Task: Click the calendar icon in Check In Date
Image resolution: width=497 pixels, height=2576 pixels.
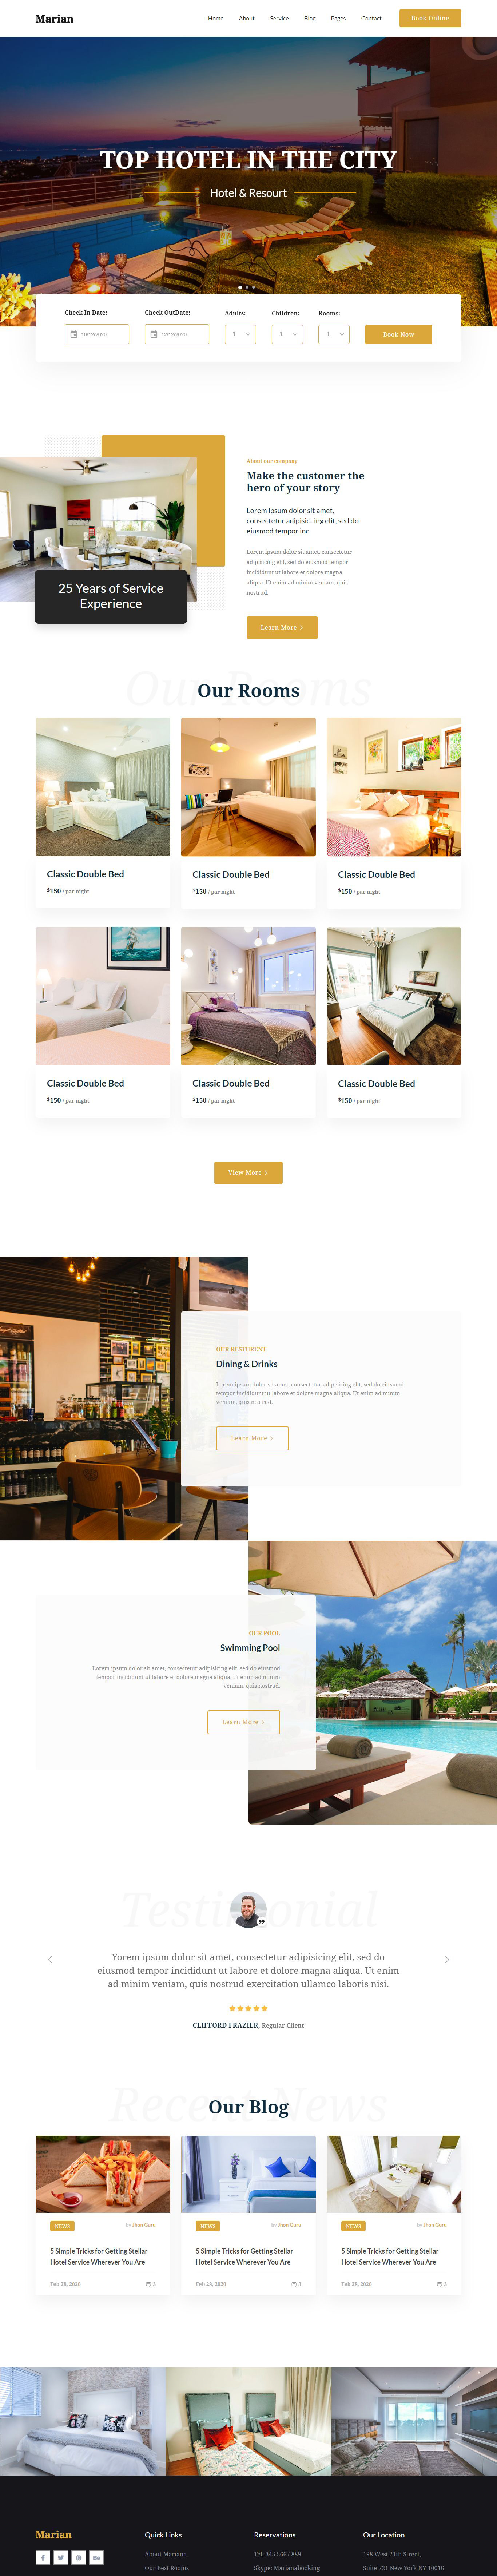Action: [74, 334]
